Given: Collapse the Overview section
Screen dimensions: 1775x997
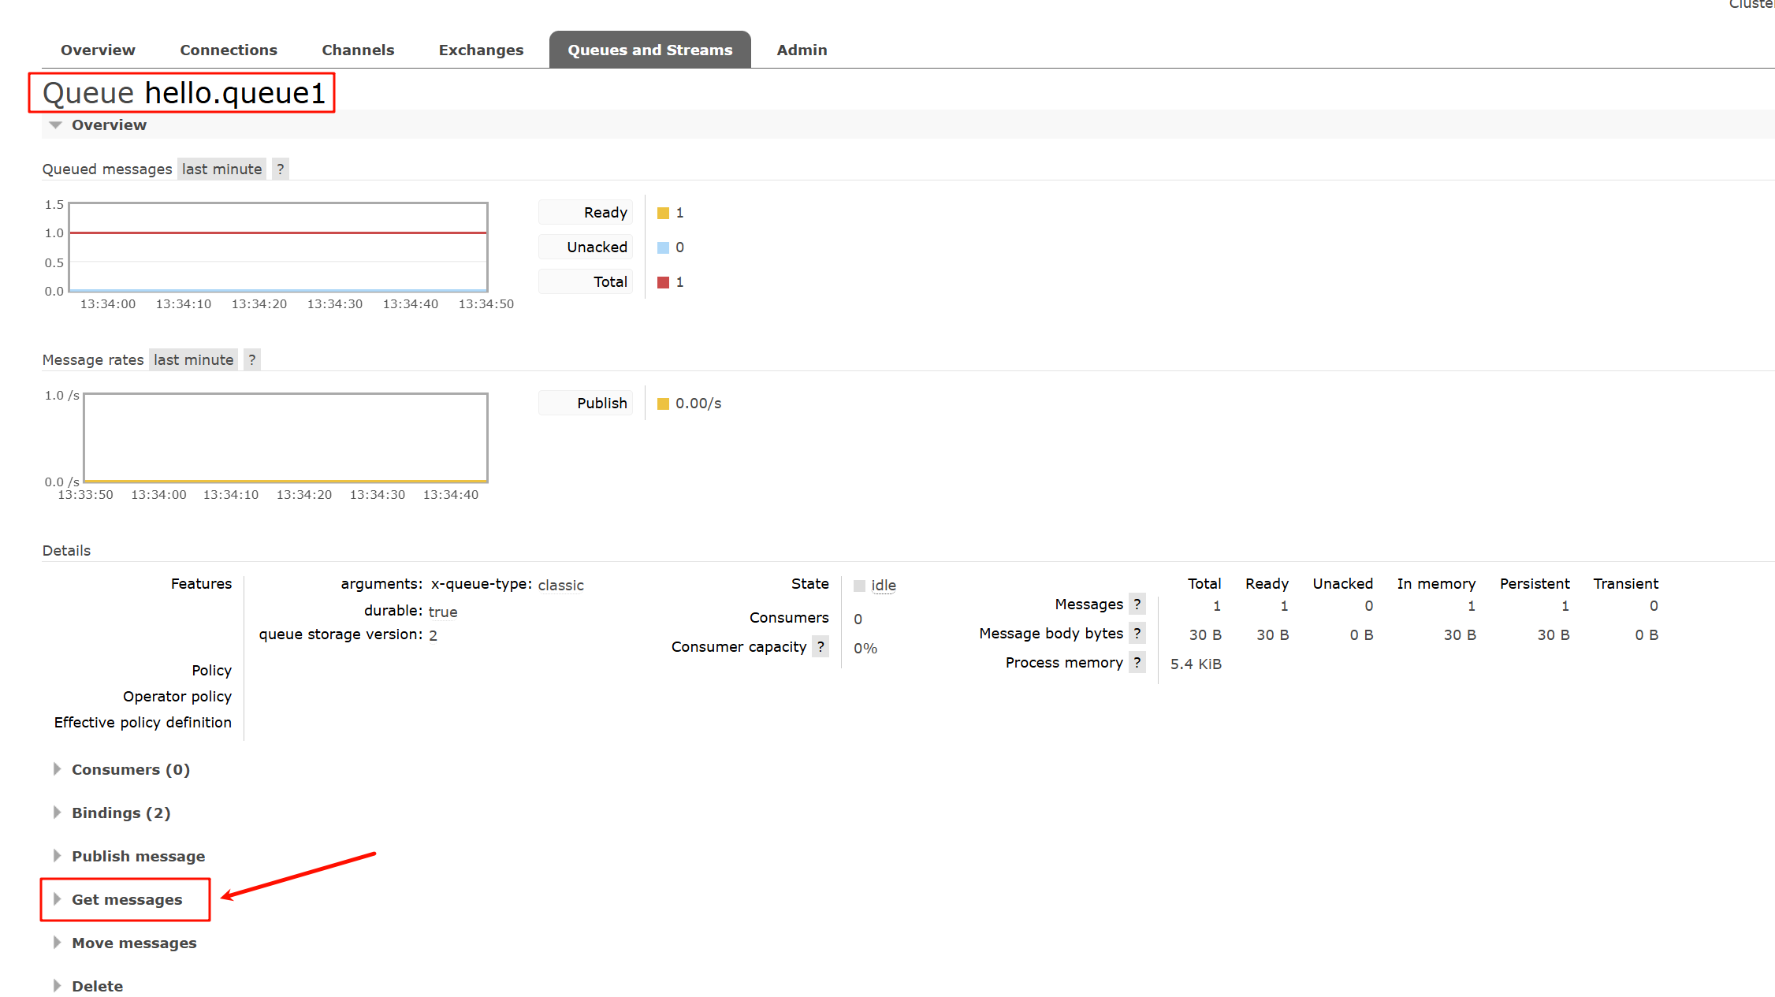Looking at the screenshot, I should 108,125.
